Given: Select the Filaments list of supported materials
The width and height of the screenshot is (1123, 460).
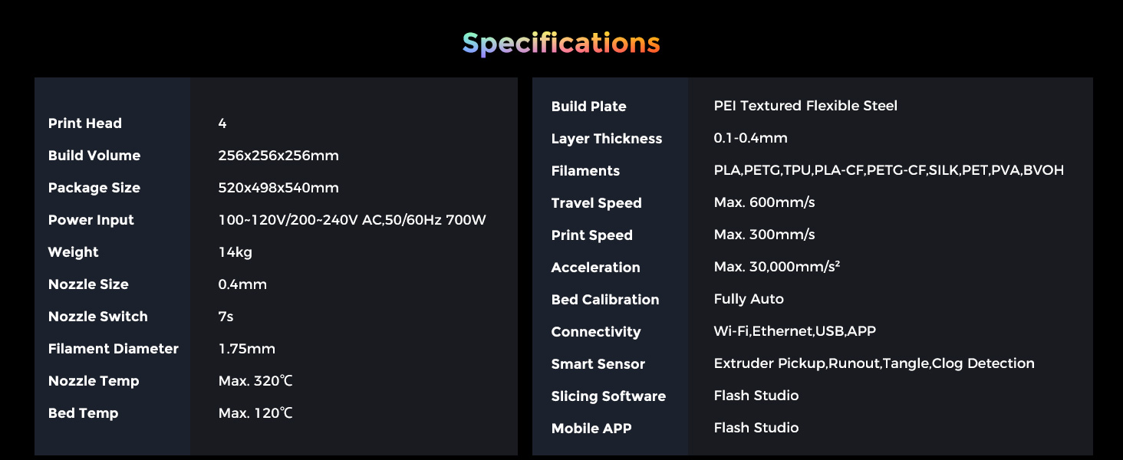Looking at the screenshot, I should [889, 170].
